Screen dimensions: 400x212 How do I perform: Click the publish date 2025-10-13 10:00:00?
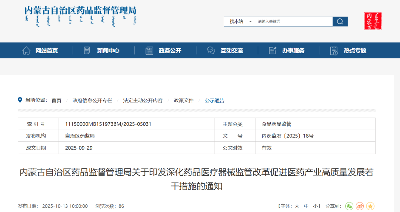point(65,206)
